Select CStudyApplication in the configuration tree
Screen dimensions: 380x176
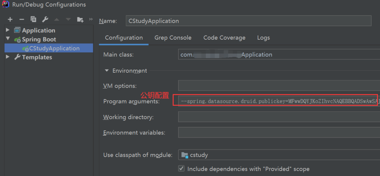54,48
